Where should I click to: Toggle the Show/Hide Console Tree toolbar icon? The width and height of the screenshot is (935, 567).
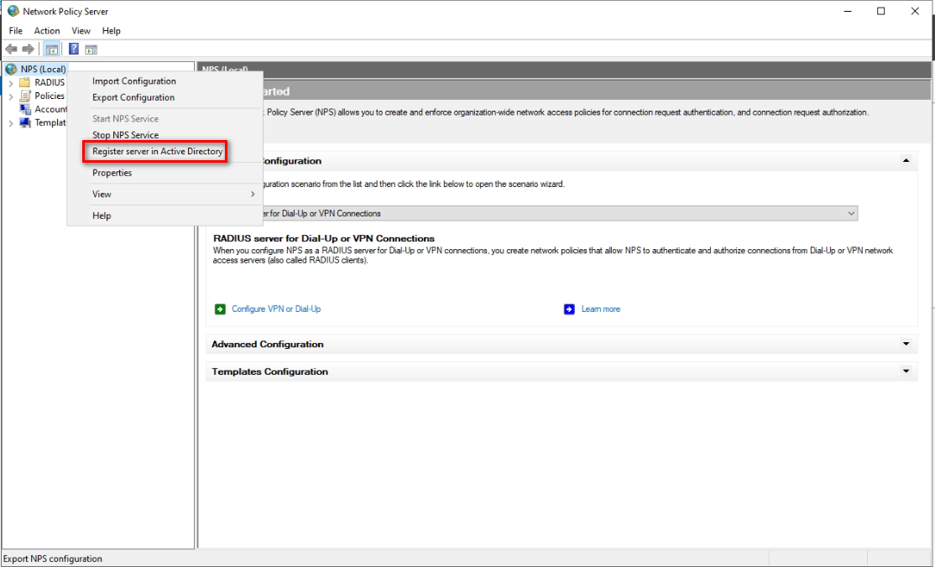[x=52, y=49]
